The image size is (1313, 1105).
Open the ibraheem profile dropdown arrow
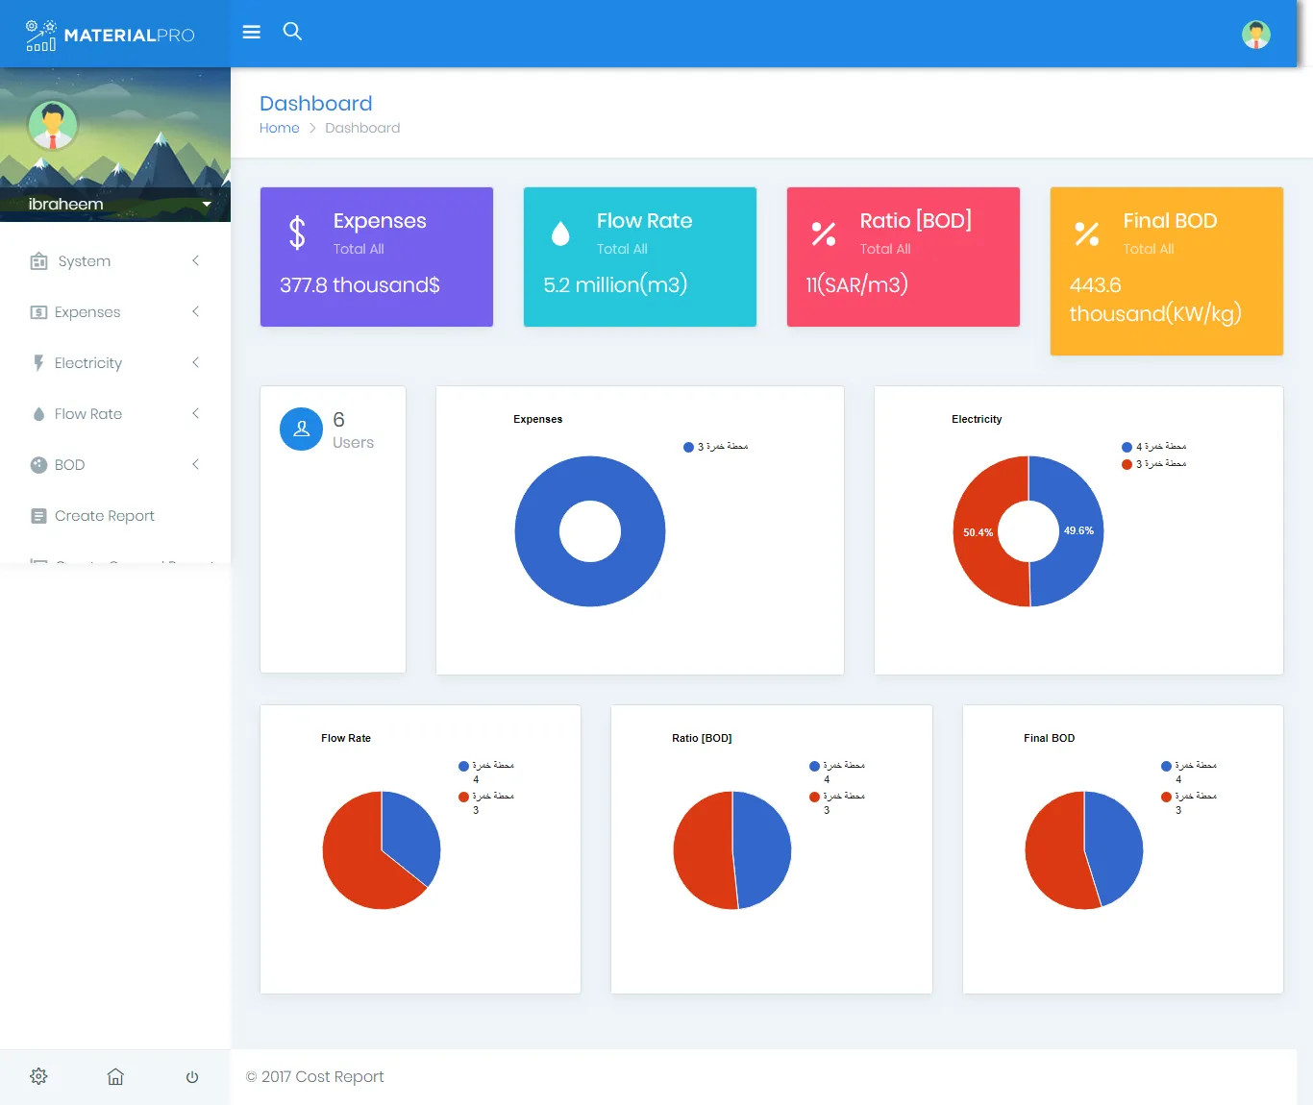(207, 204)
